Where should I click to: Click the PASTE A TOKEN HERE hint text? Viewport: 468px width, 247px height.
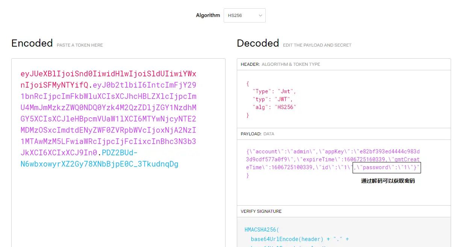pos(80,45)
